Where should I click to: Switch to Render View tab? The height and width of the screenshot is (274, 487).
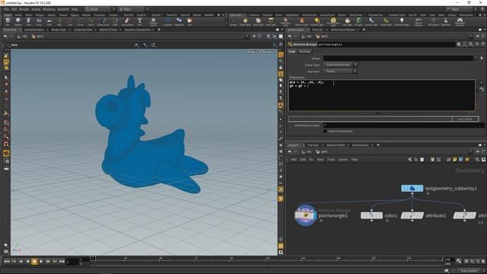59,30
